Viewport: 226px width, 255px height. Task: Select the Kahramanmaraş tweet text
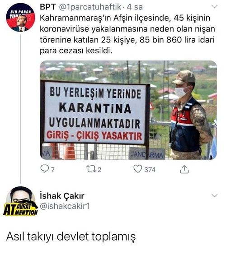[127, 34]
